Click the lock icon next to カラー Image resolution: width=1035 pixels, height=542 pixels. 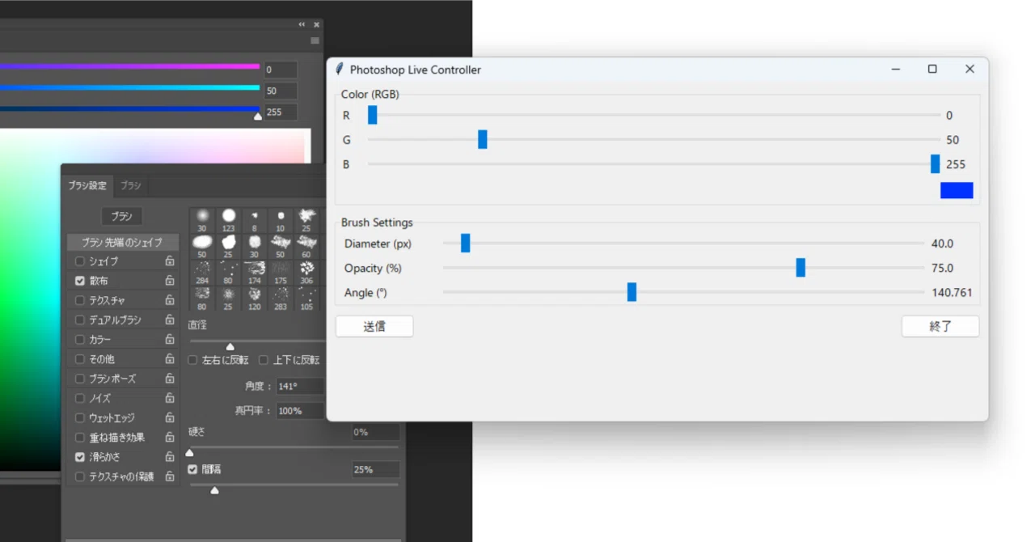pos(170,340)
